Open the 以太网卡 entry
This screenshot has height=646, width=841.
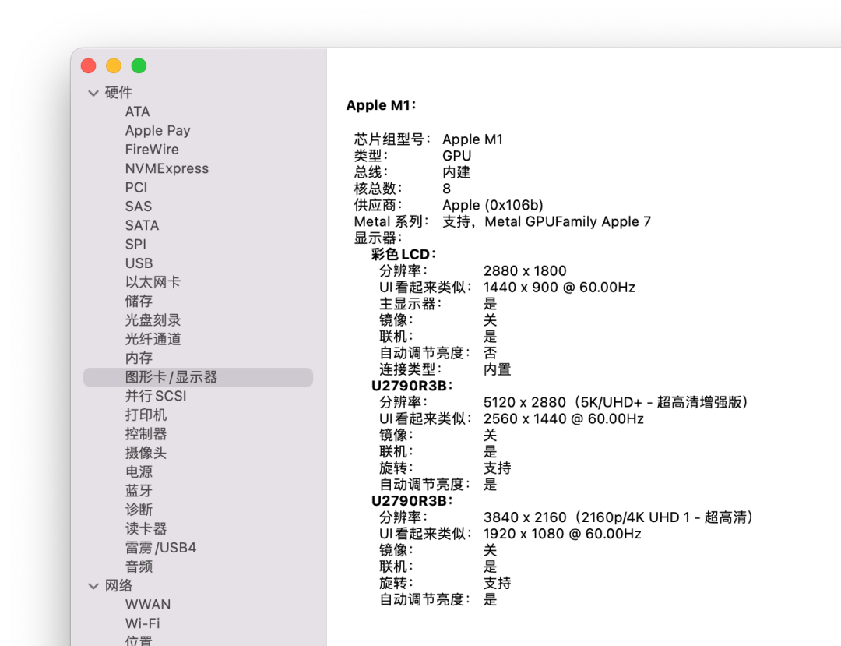(x=153, y=282)
